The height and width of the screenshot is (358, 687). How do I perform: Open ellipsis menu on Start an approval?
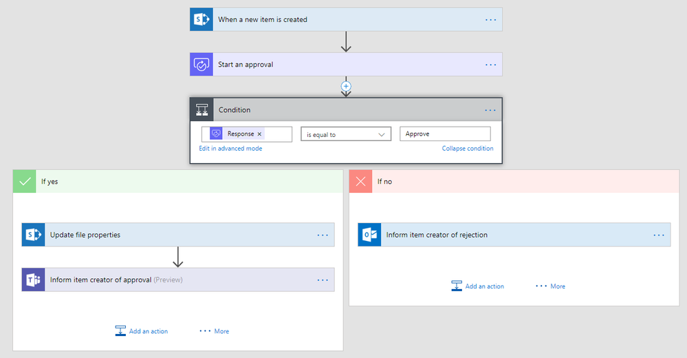(x=490, y=65)
